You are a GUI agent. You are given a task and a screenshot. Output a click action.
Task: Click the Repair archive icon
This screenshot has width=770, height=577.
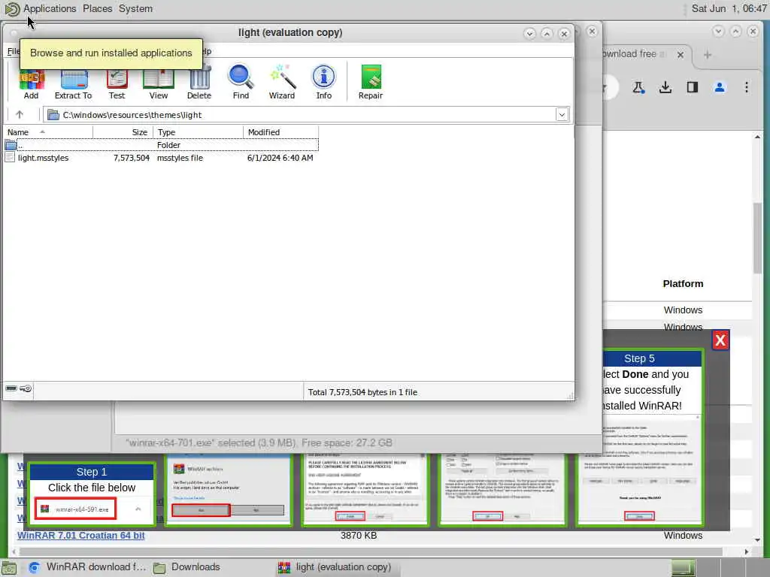[x=371, y=83]
